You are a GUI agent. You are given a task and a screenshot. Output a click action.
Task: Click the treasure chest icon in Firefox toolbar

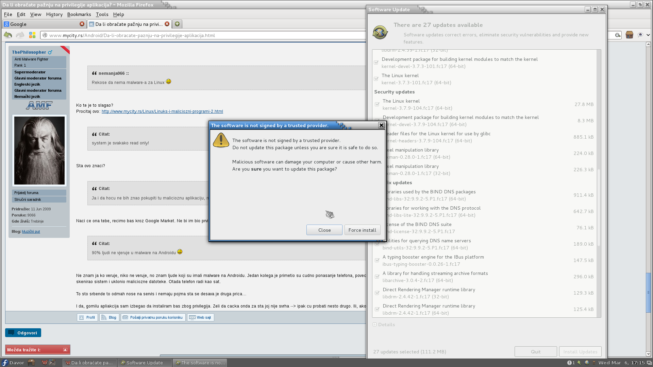630,35
